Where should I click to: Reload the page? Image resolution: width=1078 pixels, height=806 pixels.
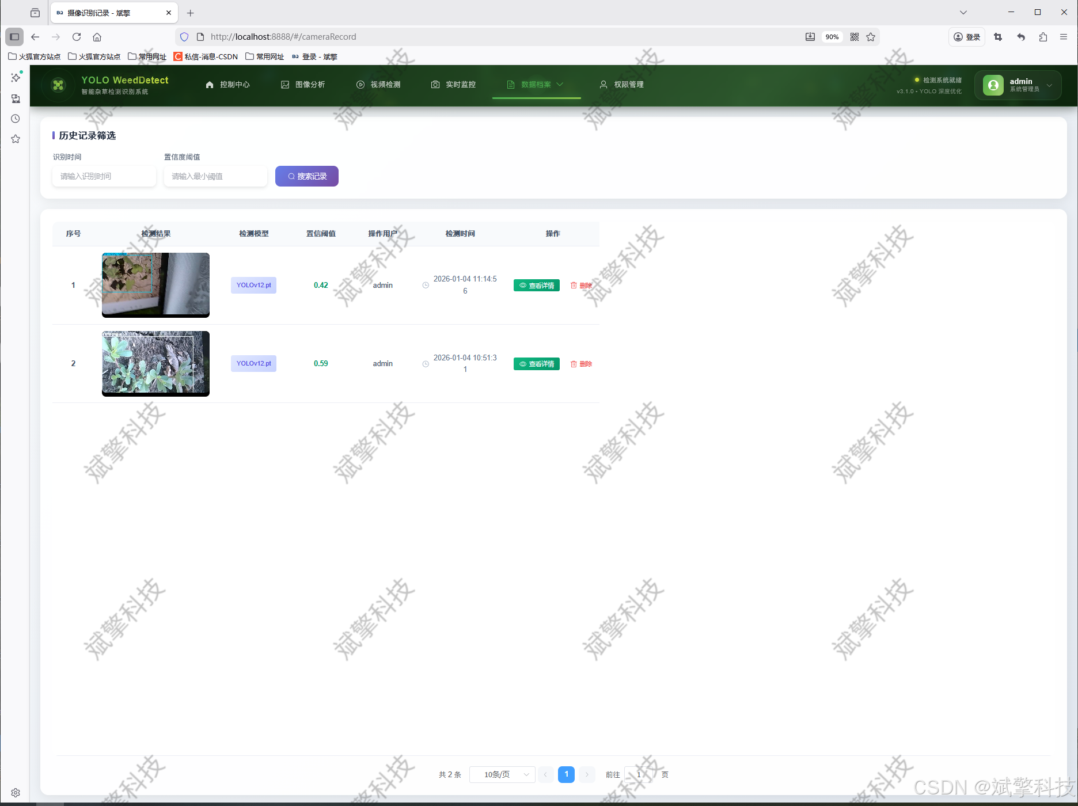(x=77, y=37)
